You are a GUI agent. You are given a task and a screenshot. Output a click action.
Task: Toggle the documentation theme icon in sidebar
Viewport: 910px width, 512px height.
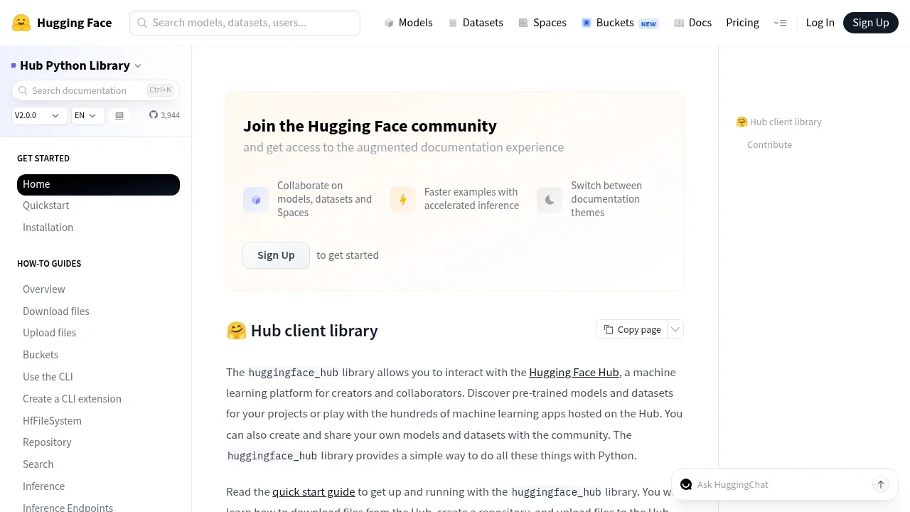[119, 115]
